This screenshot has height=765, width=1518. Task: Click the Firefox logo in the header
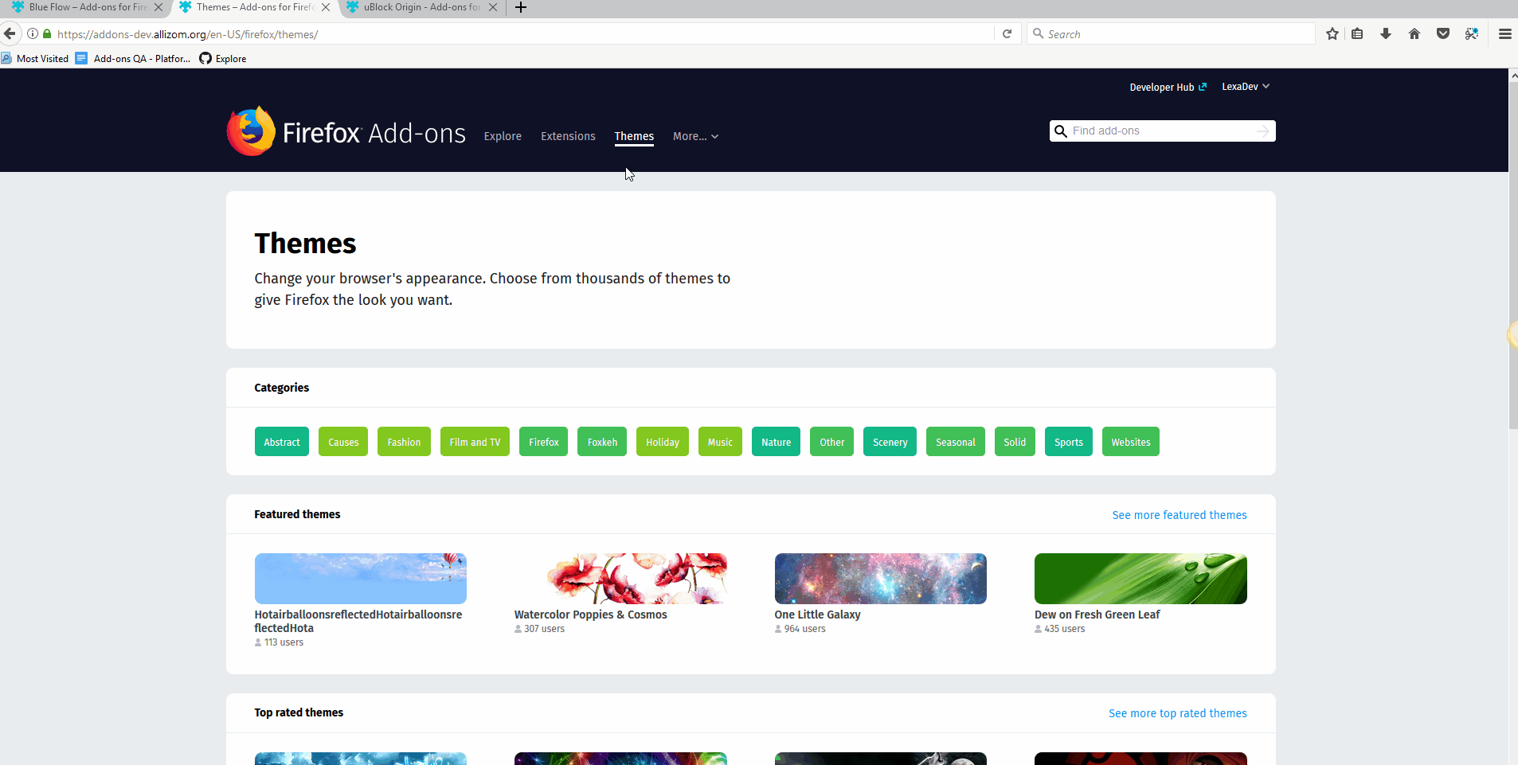tap(251, 131)
